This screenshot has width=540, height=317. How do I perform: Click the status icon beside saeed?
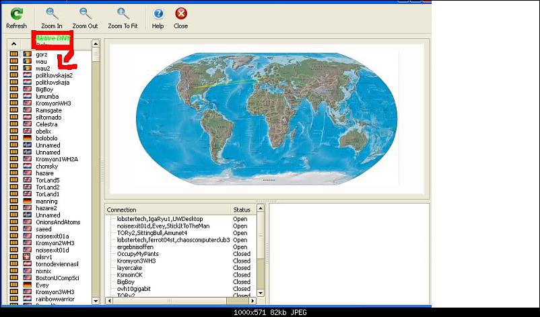[x=13, y=229]
